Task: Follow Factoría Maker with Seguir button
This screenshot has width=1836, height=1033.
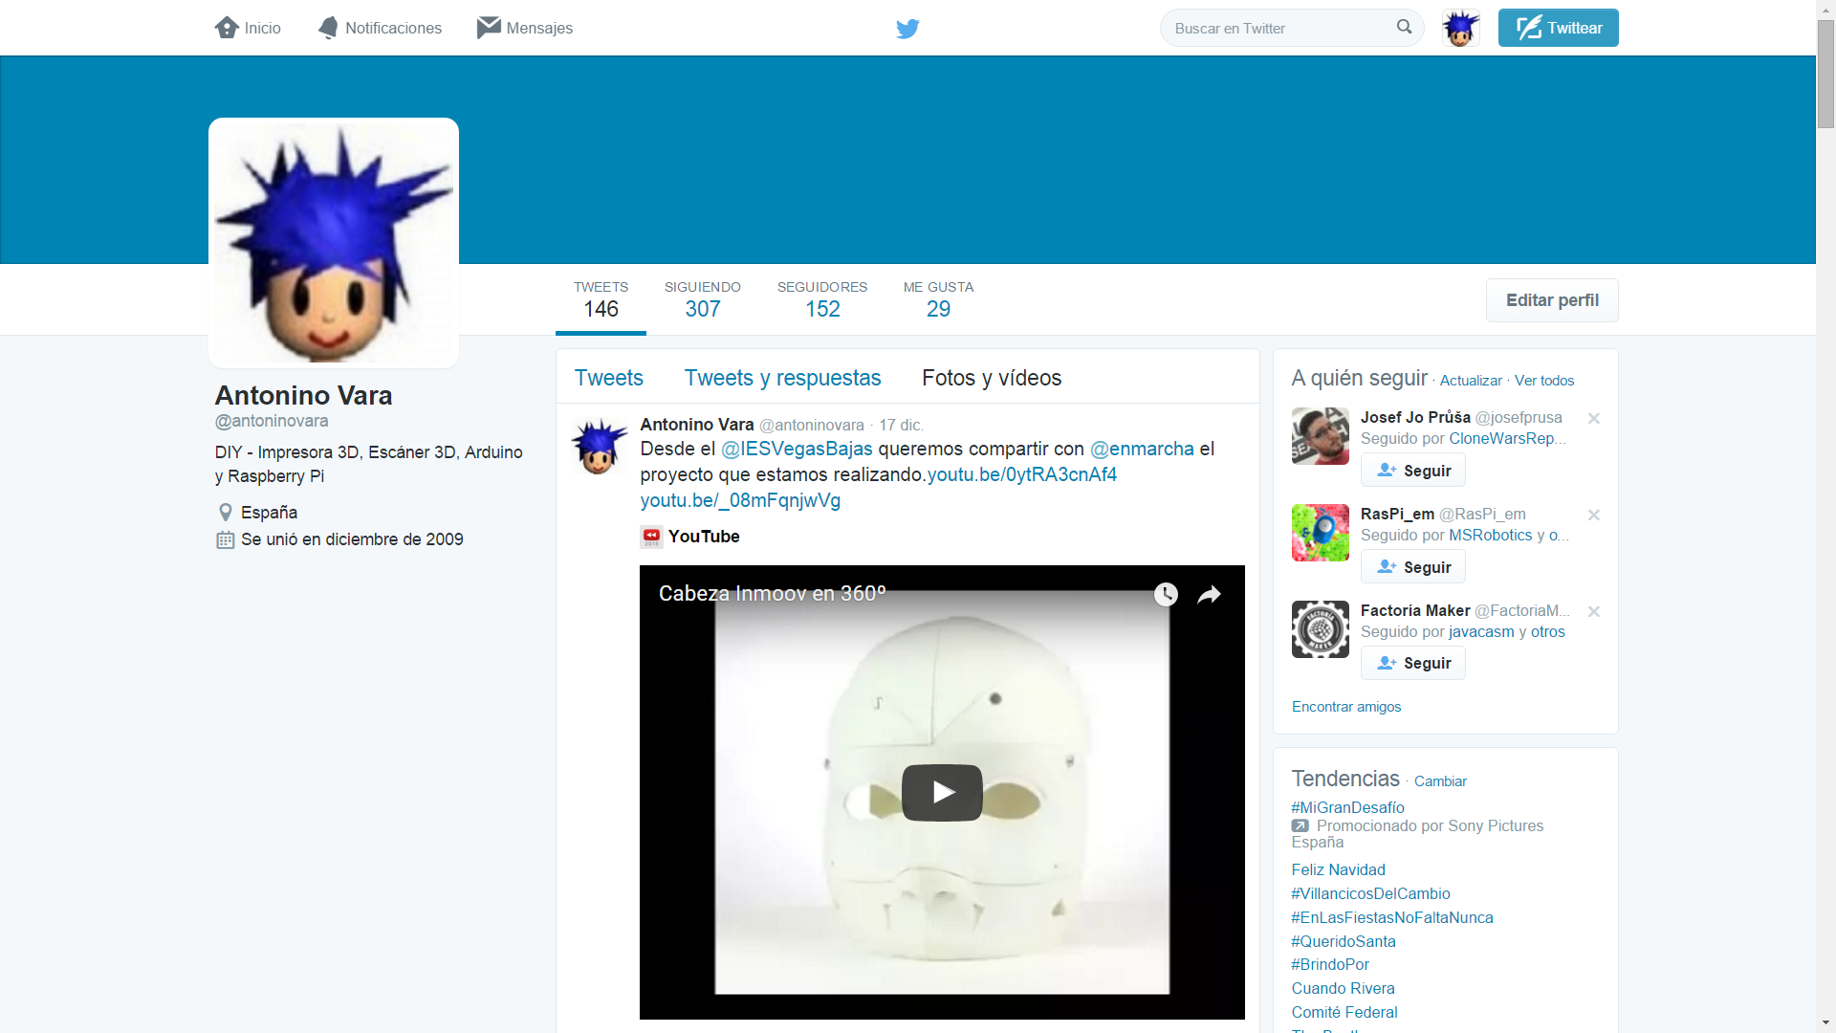Action: tap(1413, 663)
